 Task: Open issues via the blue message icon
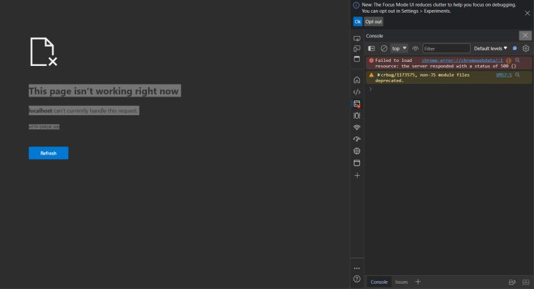click(x=515, y=48)
